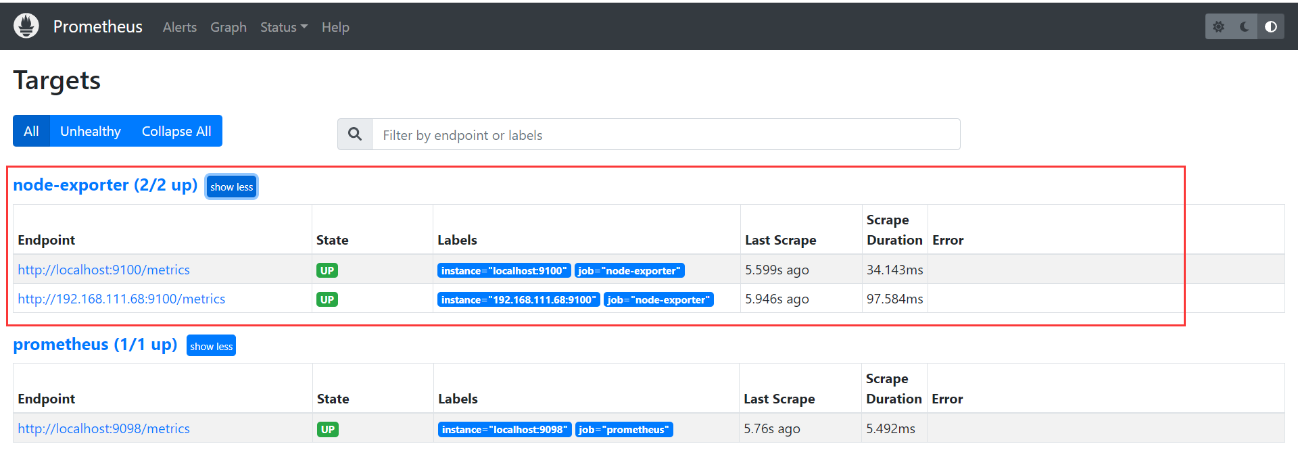Viewport: 1298px width, 469px height.
Task: Click the Collapse All button
Action: [176, 131]
